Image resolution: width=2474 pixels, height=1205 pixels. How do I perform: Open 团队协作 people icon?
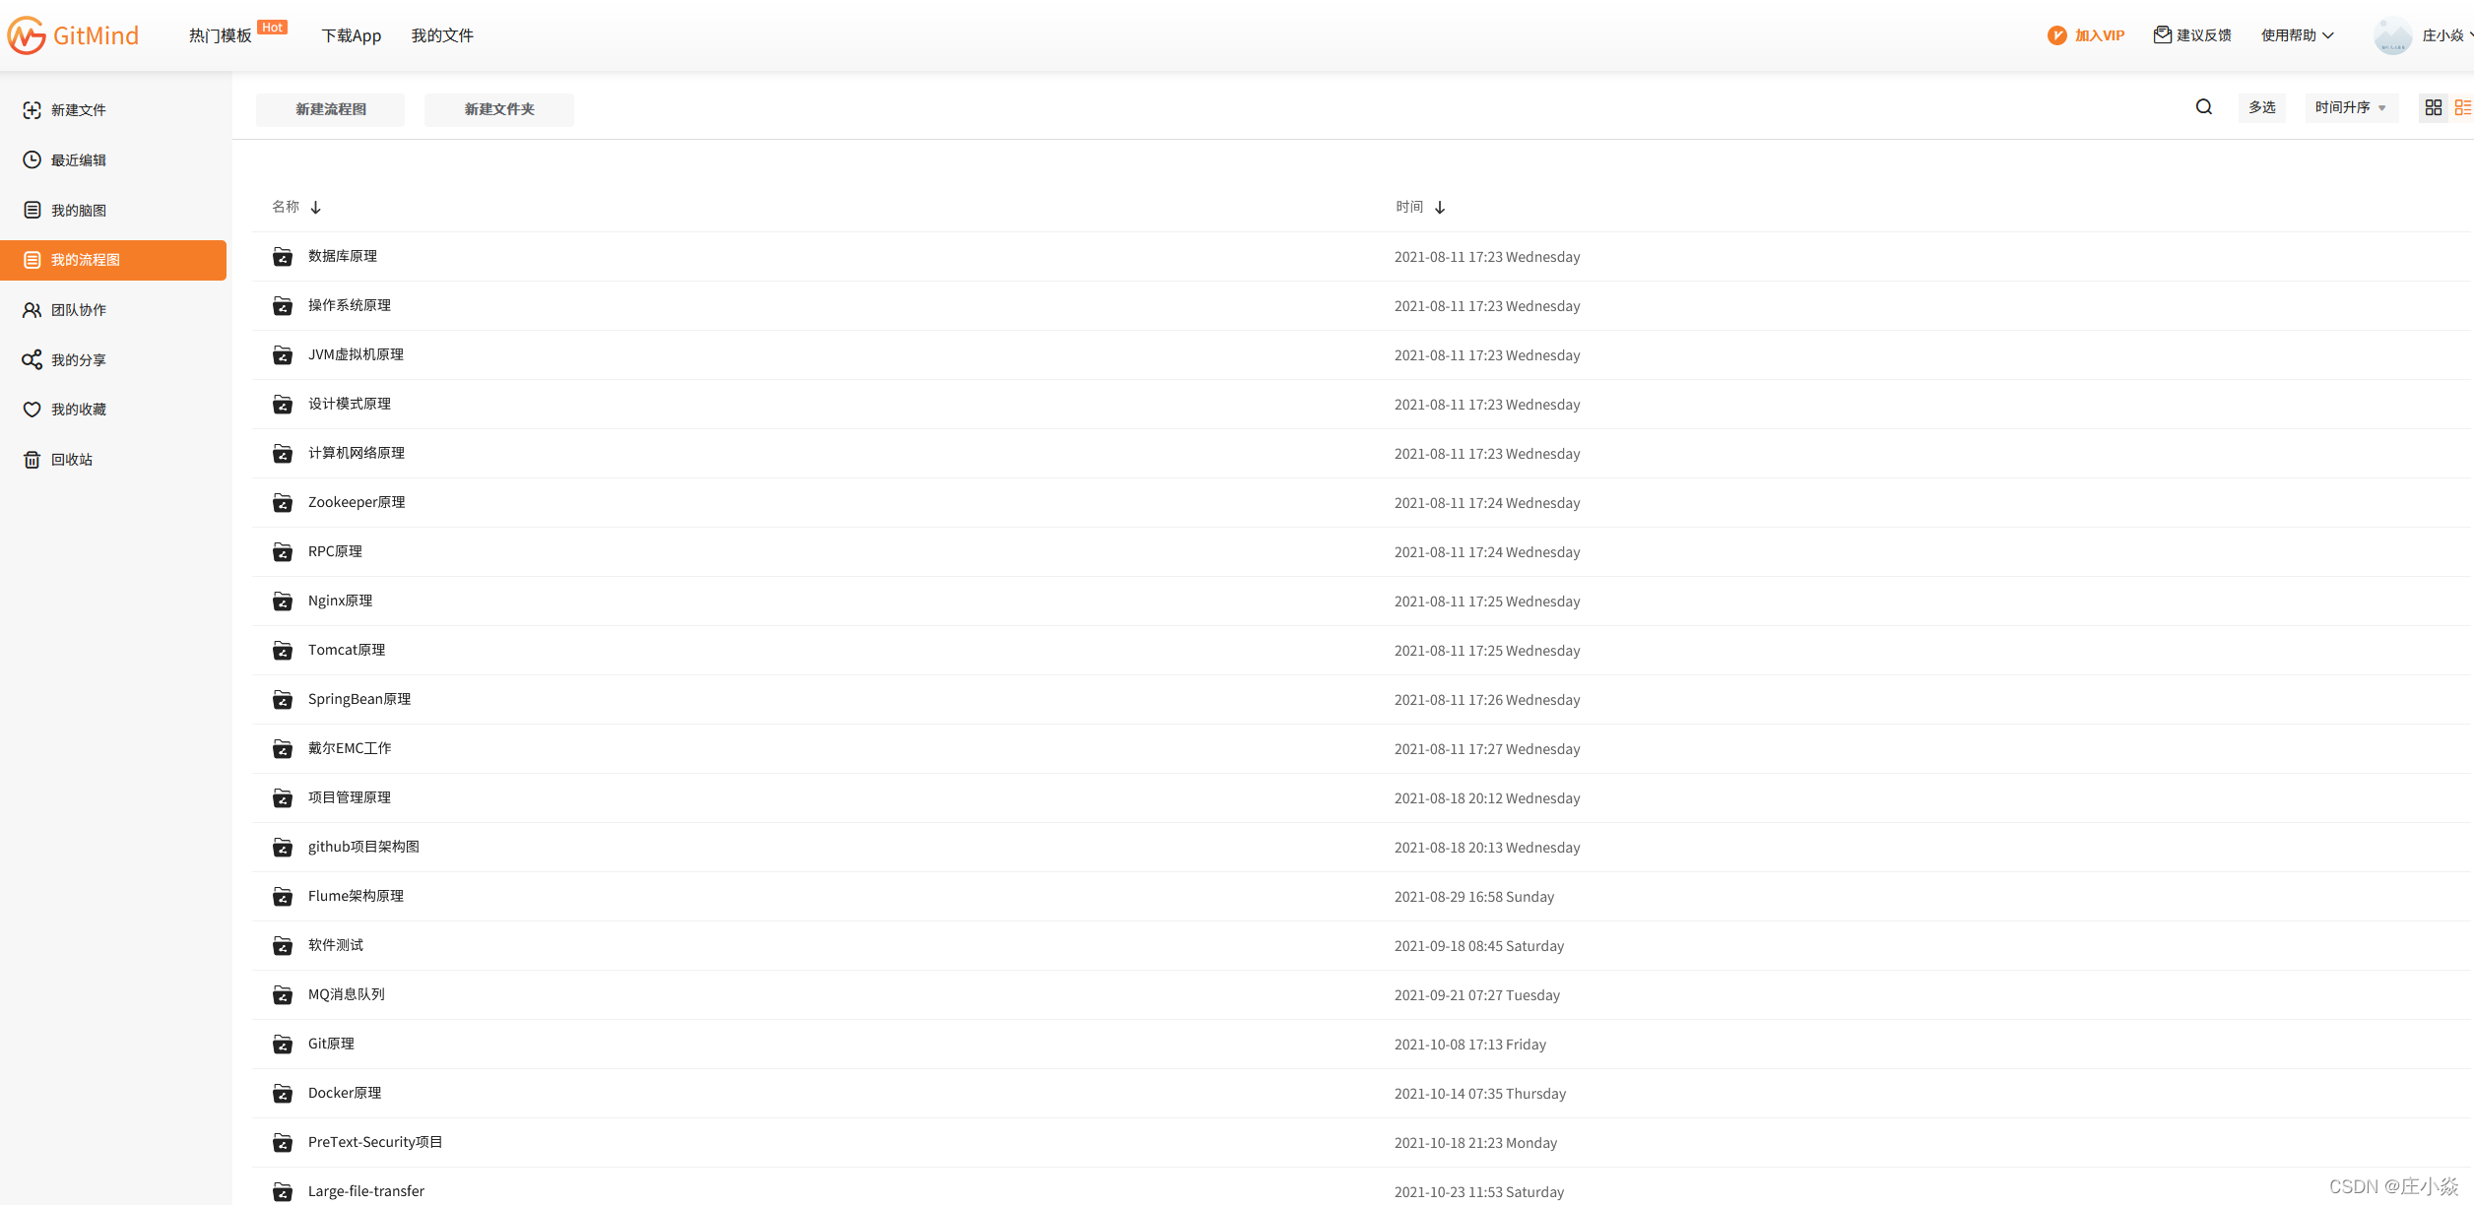pyautogui.click(x=33, y=310)
